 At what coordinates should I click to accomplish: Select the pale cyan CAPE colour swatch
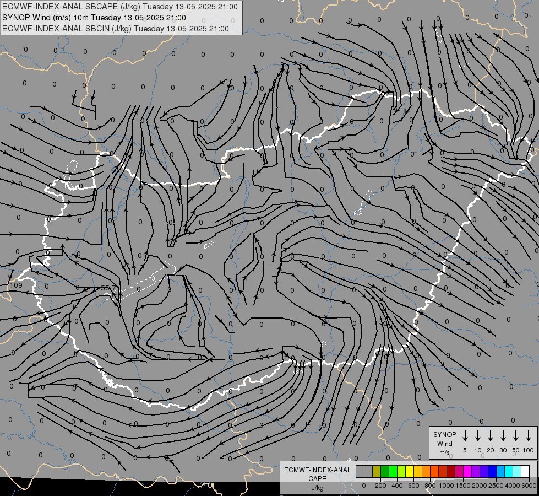click(x=518, y=471)
